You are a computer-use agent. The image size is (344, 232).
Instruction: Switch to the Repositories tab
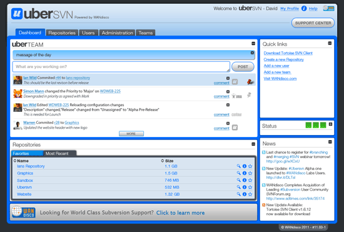point(62,33)
